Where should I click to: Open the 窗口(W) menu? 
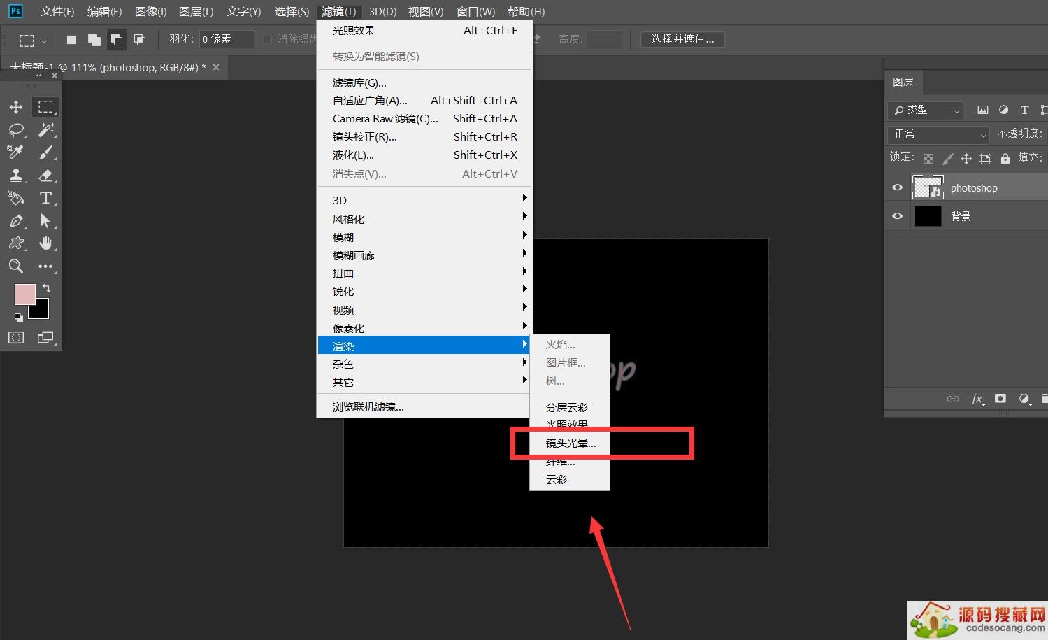point(475,11)
